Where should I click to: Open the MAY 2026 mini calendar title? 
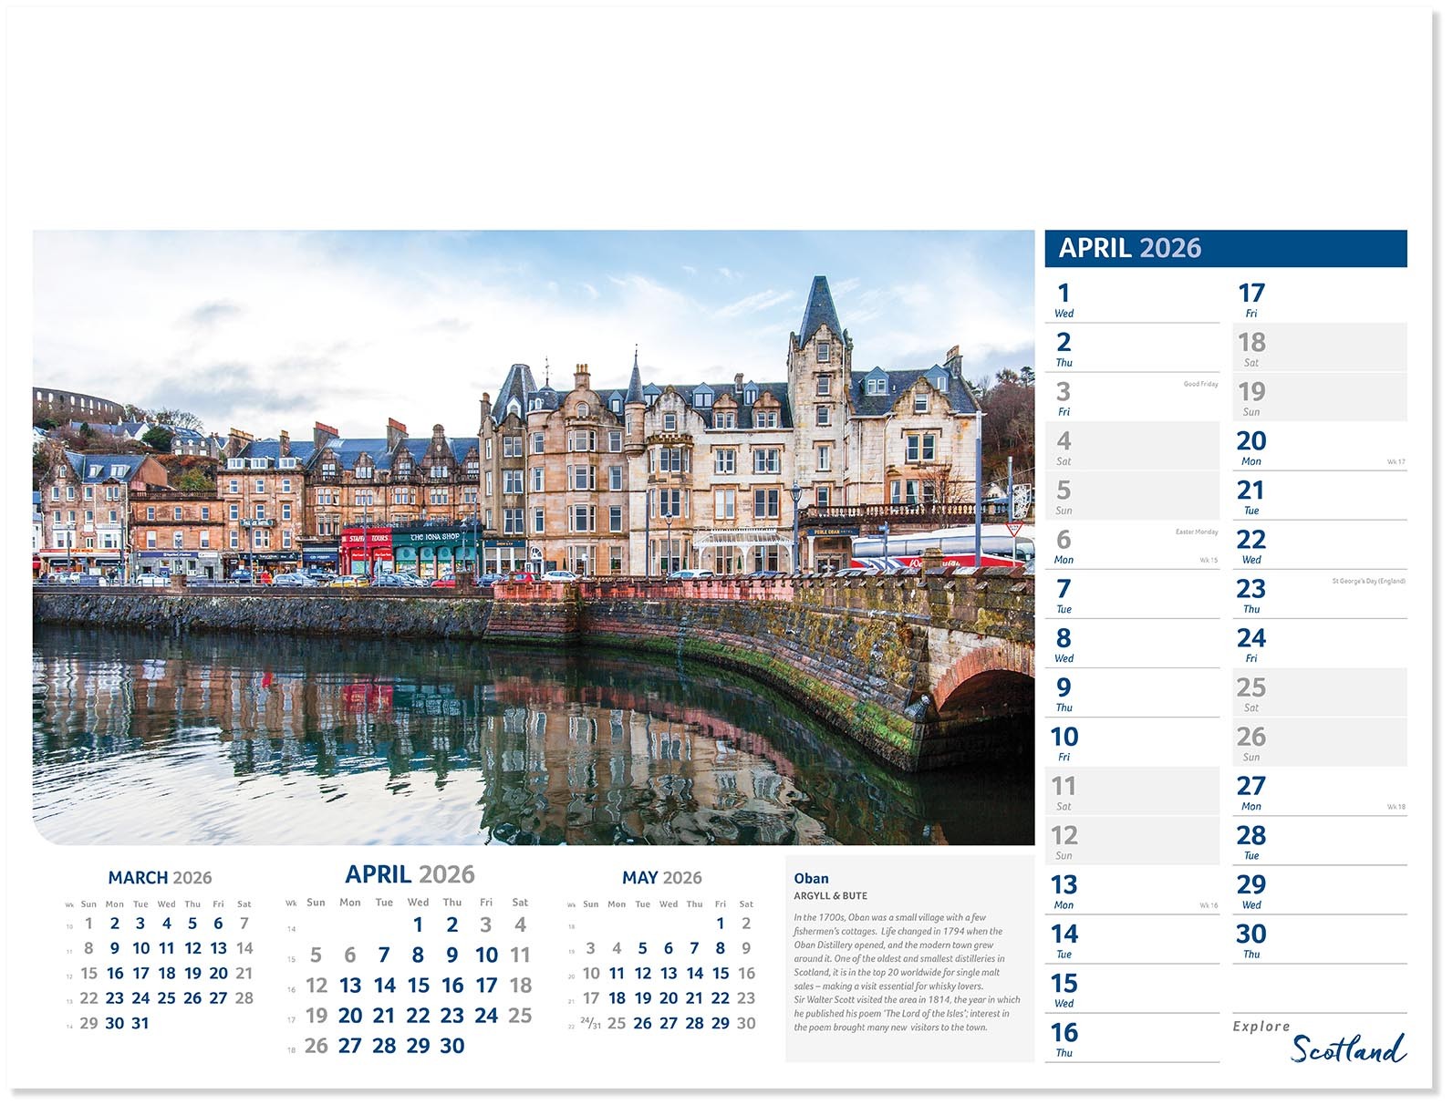pos(661,877)
